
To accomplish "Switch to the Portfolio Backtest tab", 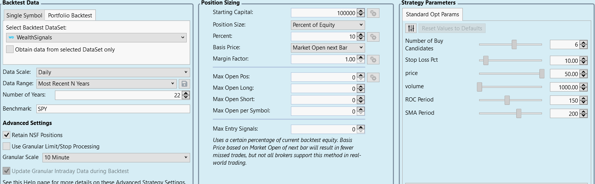I will pyautogui.click(x=70, y=16).
